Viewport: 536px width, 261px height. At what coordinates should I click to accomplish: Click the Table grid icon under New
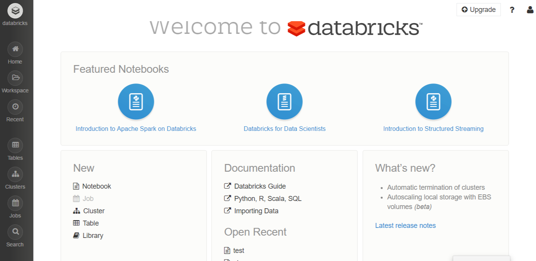[76, 223]
